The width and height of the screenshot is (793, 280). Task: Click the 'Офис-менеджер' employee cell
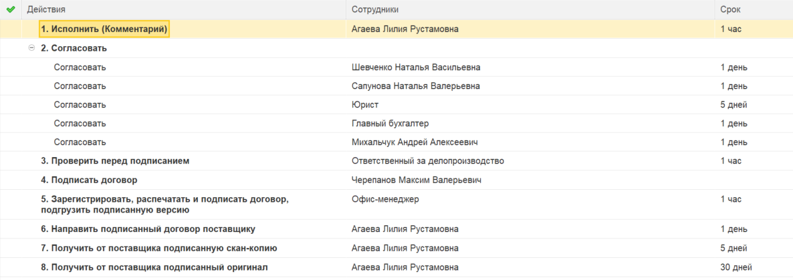pos(385,199)
